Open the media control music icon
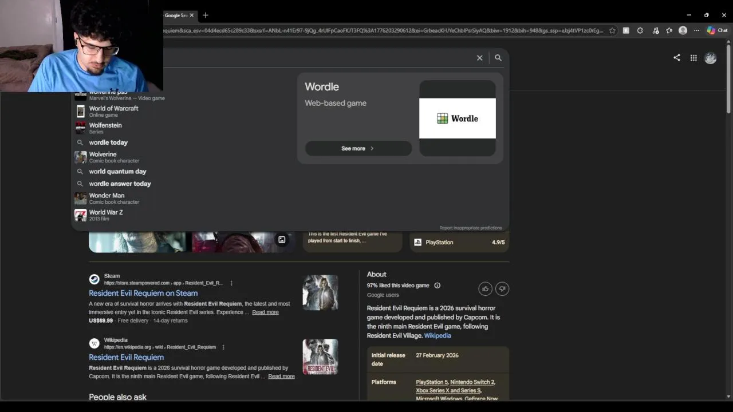The width and height of the screenshot is (733, 412). pyautogui.click(x=656, y=30)
